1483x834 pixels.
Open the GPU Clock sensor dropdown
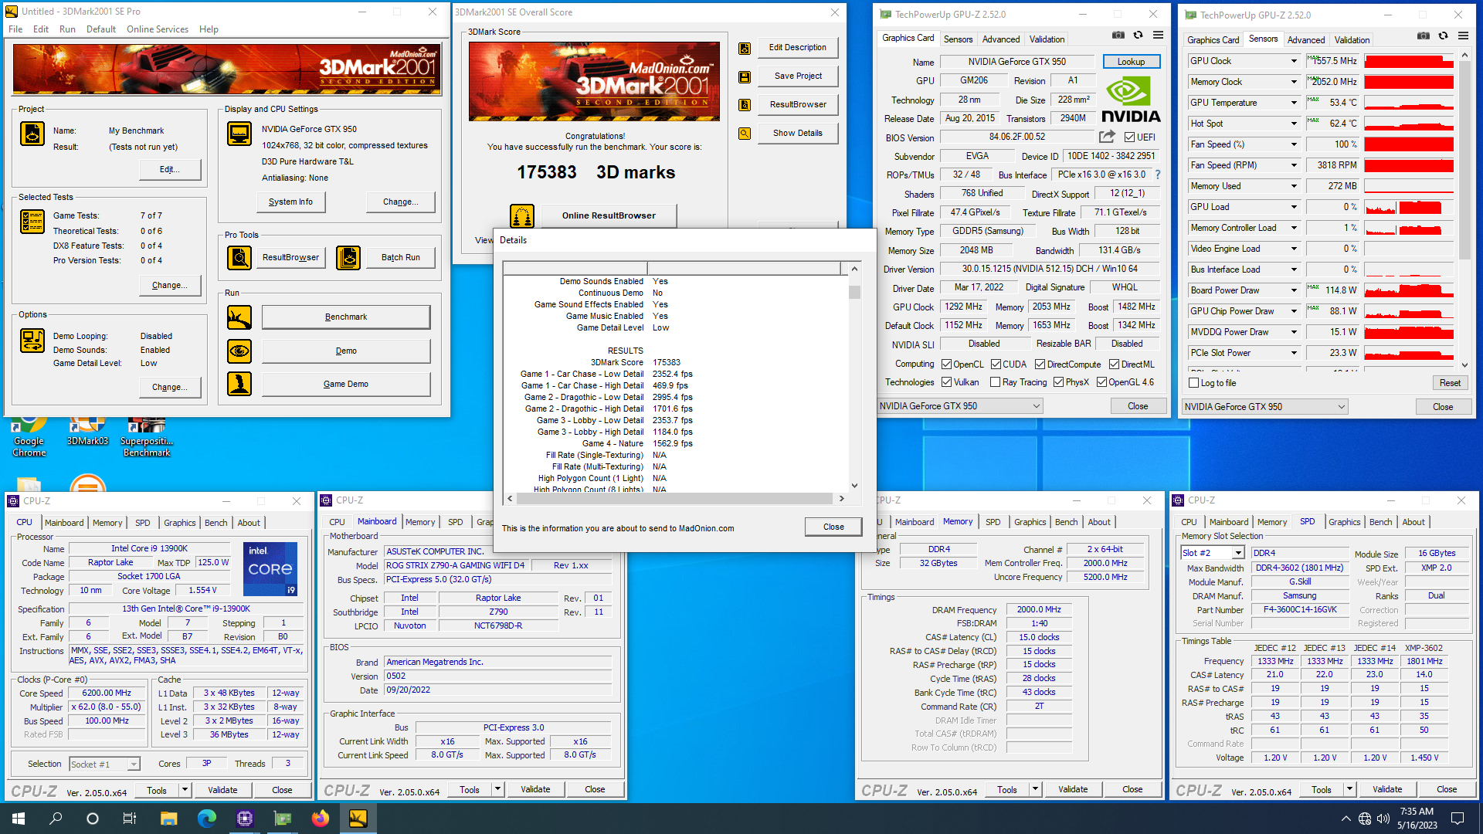(1294, 61)
